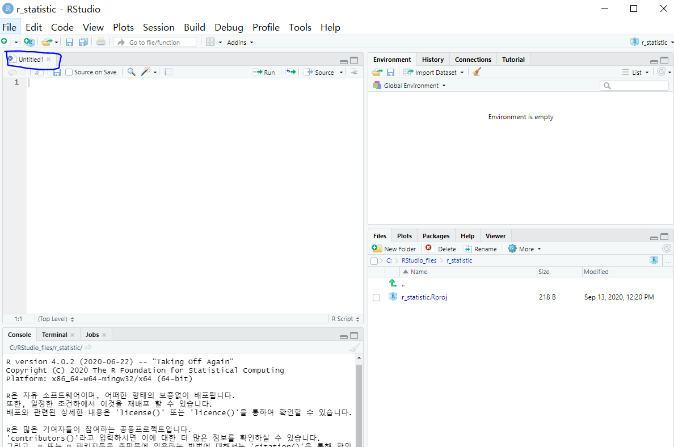Expand the Source button dropdown arrow

[342, 72]
